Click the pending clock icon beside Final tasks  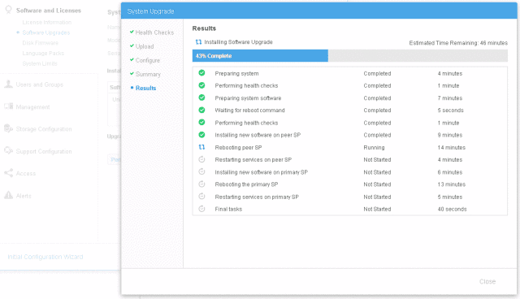[x=201, y=209]
